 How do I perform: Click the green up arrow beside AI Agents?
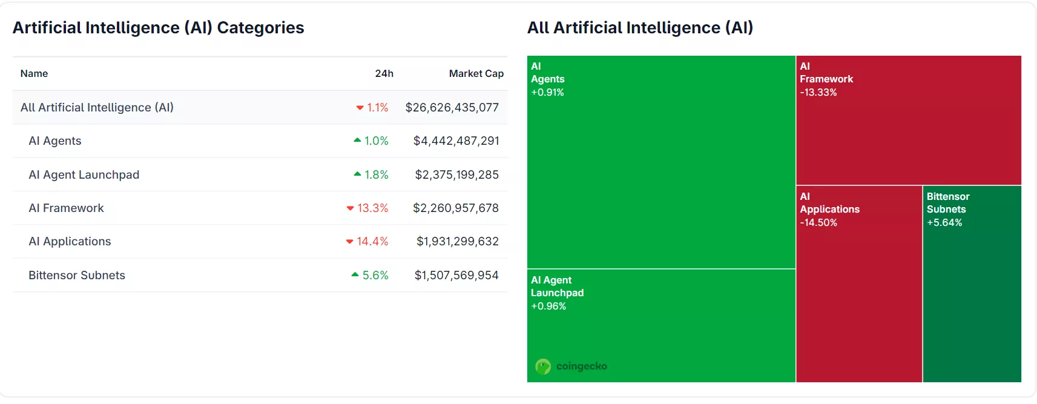357,141
